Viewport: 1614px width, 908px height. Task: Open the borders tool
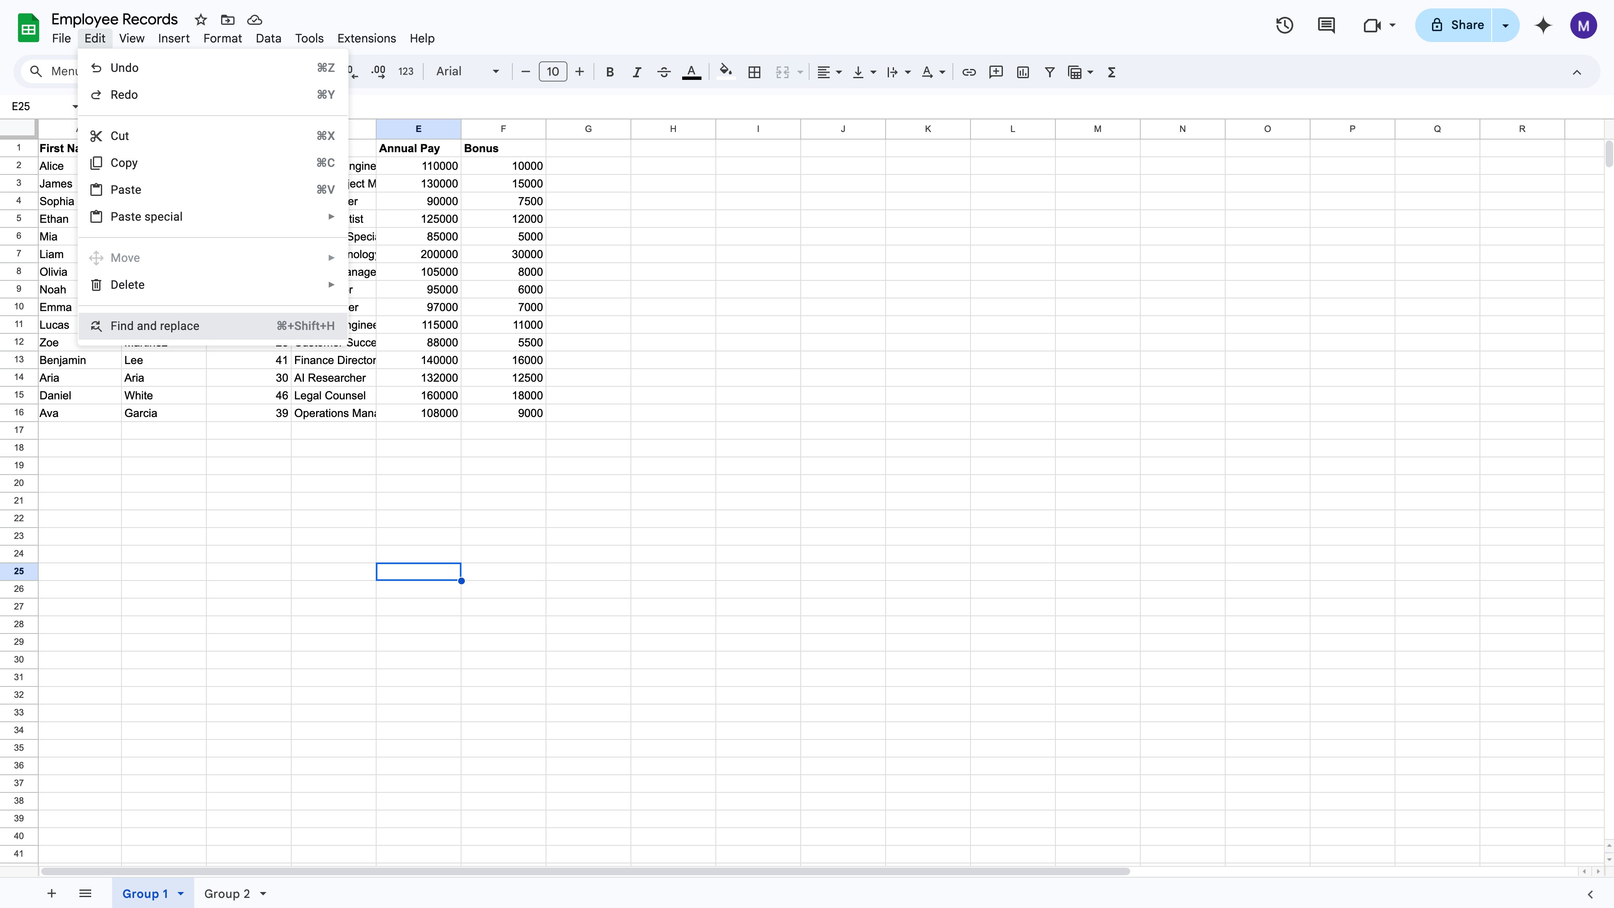tap(754, 72)
